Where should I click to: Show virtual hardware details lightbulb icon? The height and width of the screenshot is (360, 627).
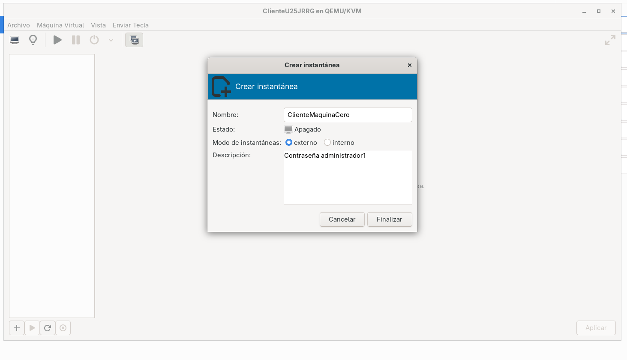tap(33, 40)
